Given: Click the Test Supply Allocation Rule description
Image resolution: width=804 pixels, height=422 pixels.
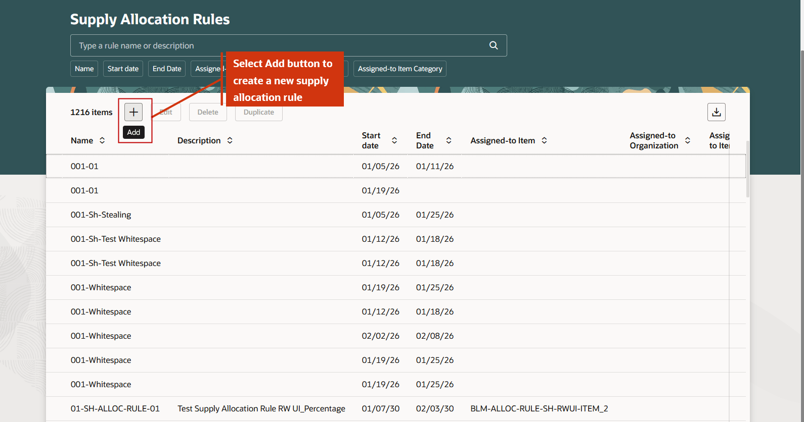Looking at the screenshot, I should pyautogui.click(x=261, y=408).
